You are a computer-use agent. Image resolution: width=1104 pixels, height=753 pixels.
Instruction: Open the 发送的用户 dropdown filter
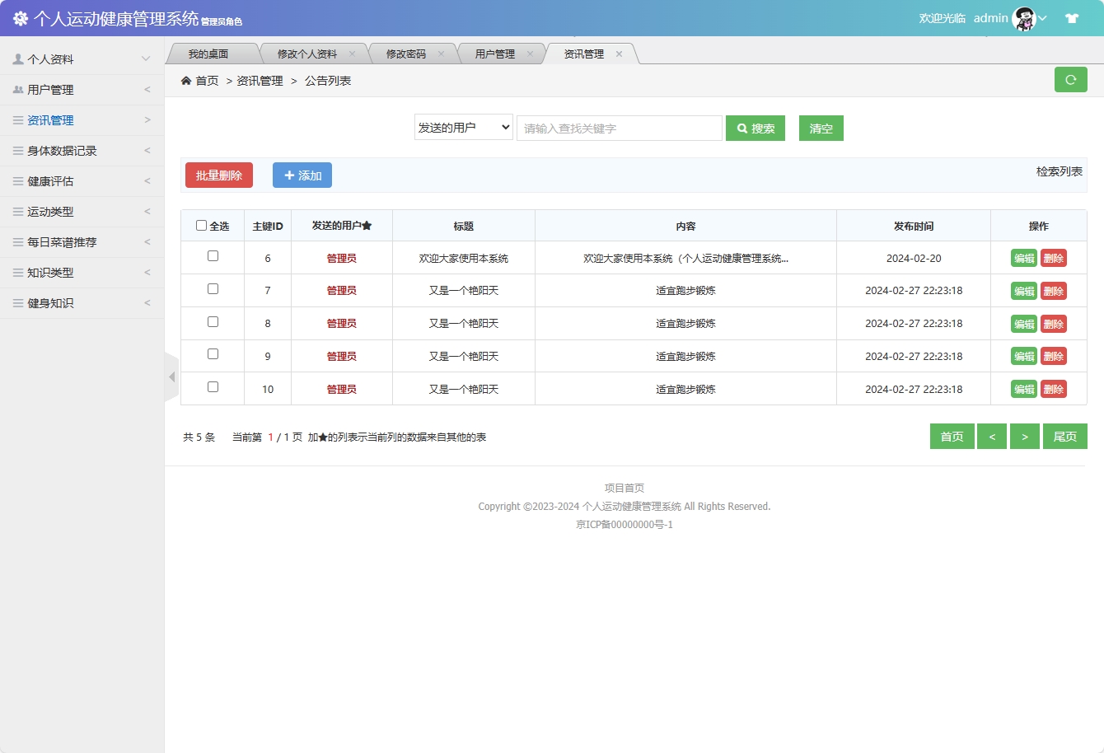pyautogui.click(x=464, y=128)
